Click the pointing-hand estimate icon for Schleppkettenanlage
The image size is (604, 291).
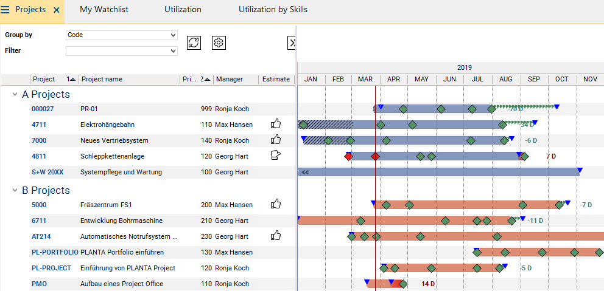tap(276, 156)
